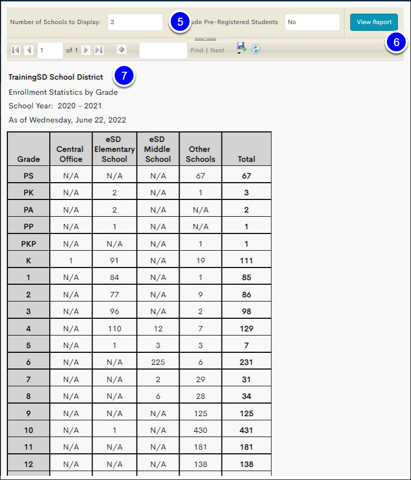411x480 pixels.
Task: Click the 'of 1' page count text
Action: [x=72, y=50]
